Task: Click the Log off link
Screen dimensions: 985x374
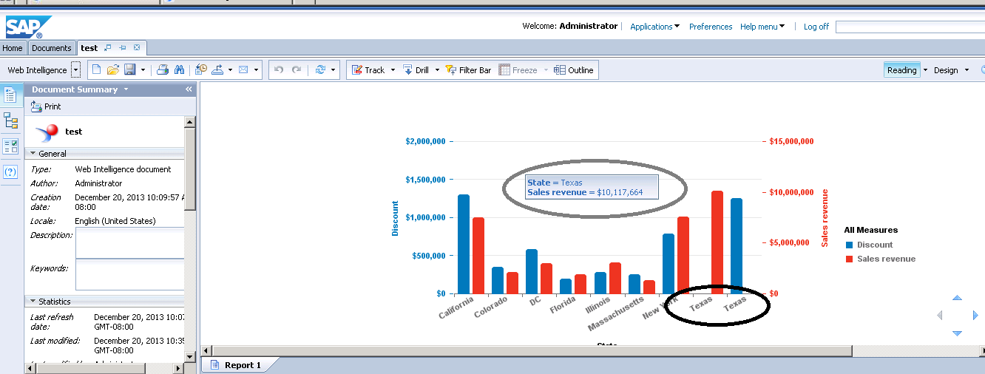Action: tap(816, 27)
